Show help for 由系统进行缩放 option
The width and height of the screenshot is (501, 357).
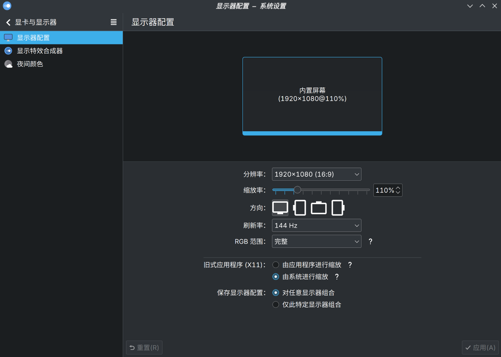click(337, 277)
